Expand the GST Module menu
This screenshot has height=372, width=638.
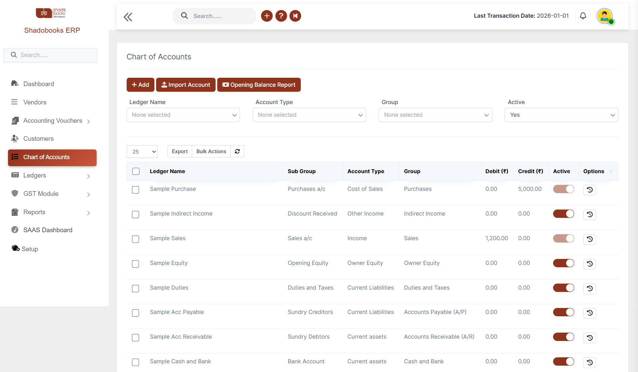point(52,194)
